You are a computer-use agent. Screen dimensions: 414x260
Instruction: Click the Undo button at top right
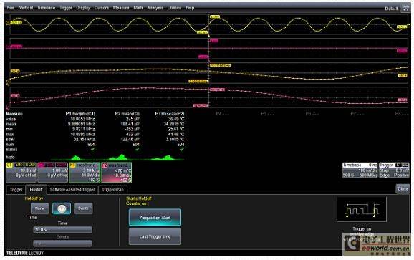coord(405,8)
